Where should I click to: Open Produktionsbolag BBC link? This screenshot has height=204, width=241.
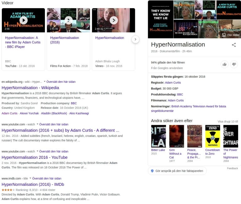click(180, 94)
